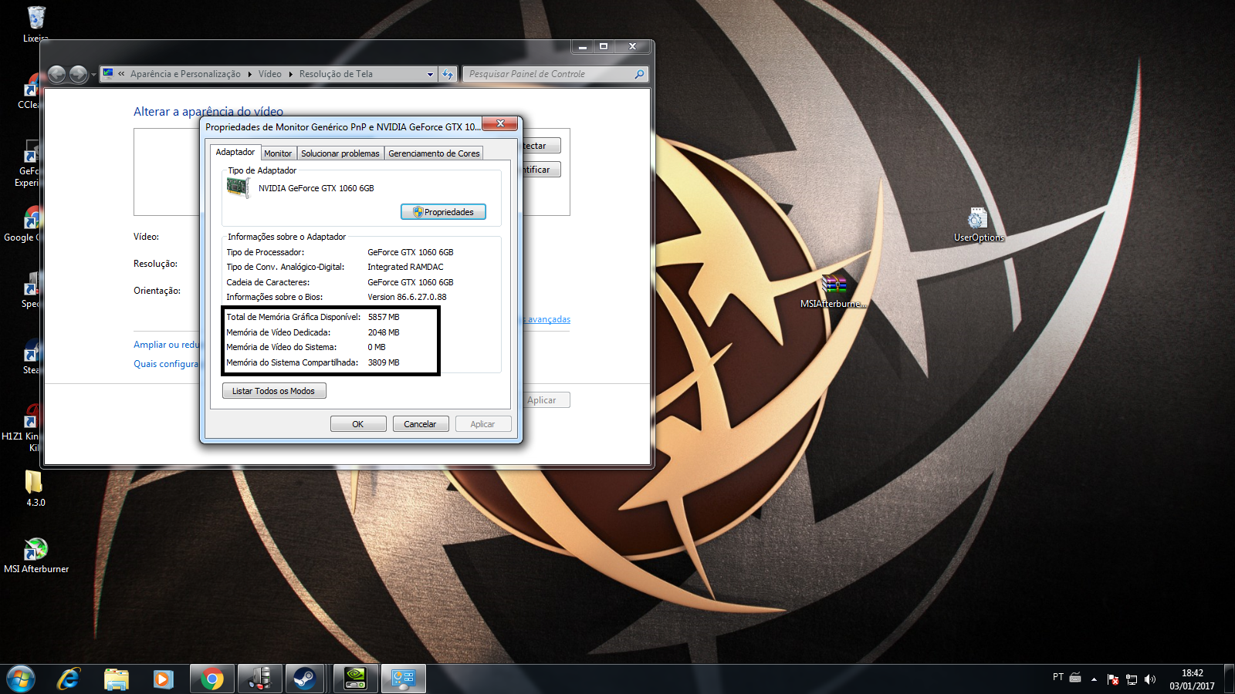This screenshot has width=1235, height=694.
Task: Open the Solucionar problemas tab
Action: pos(340,153)
